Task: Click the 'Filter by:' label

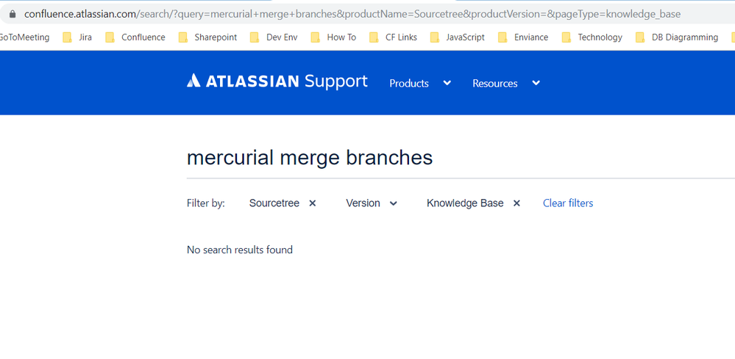Action: (206, 203)
